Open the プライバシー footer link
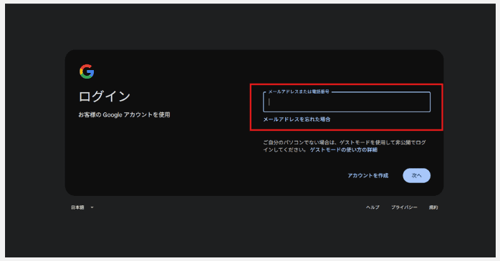Screen dimensions: 500x261 (404, 207)
